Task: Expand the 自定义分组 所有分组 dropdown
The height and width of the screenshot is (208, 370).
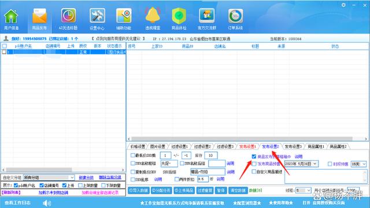Action: [49, 177]
